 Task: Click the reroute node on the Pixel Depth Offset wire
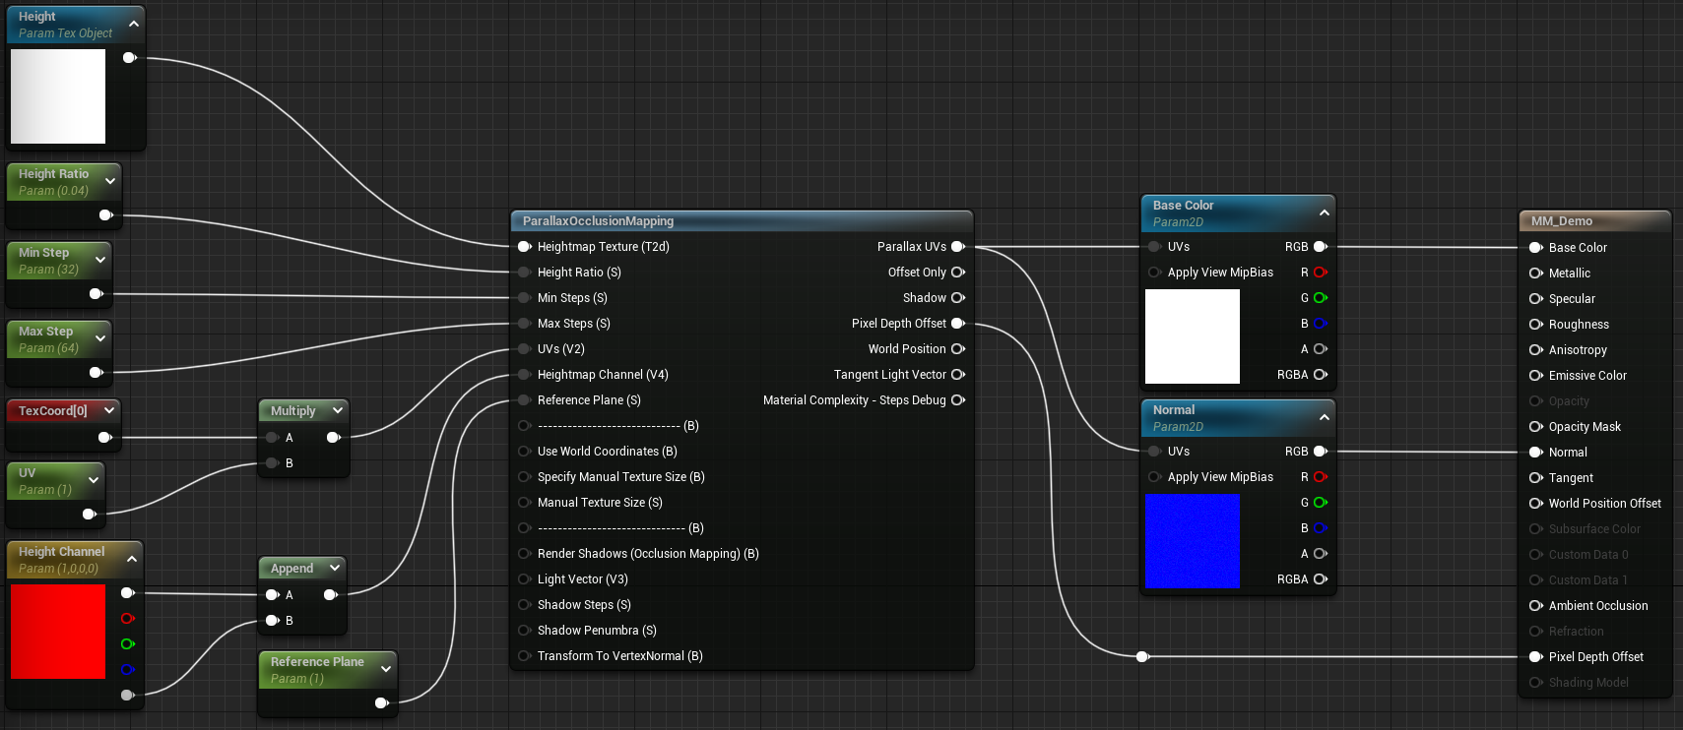pos(1142,656)
